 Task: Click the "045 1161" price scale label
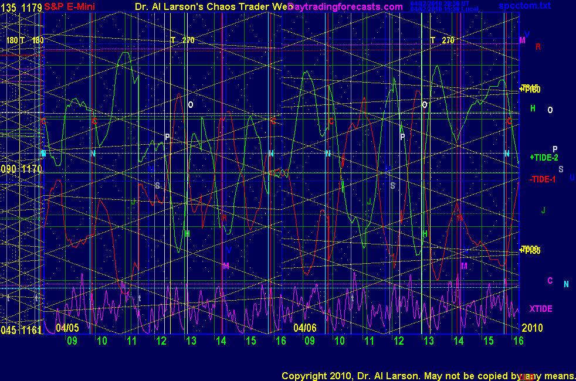(x=21, y=330)
